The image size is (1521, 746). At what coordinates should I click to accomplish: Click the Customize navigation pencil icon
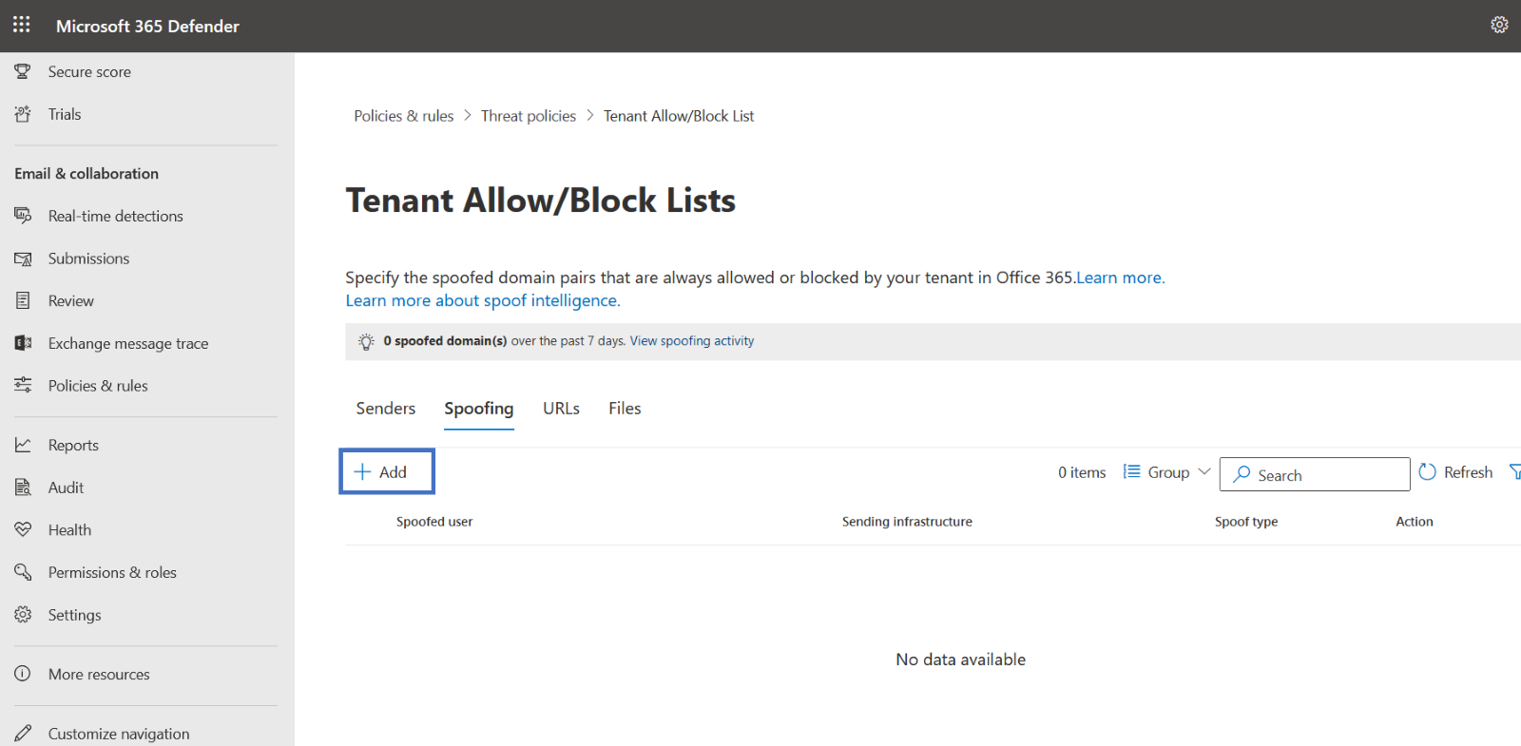coord(23,734)
